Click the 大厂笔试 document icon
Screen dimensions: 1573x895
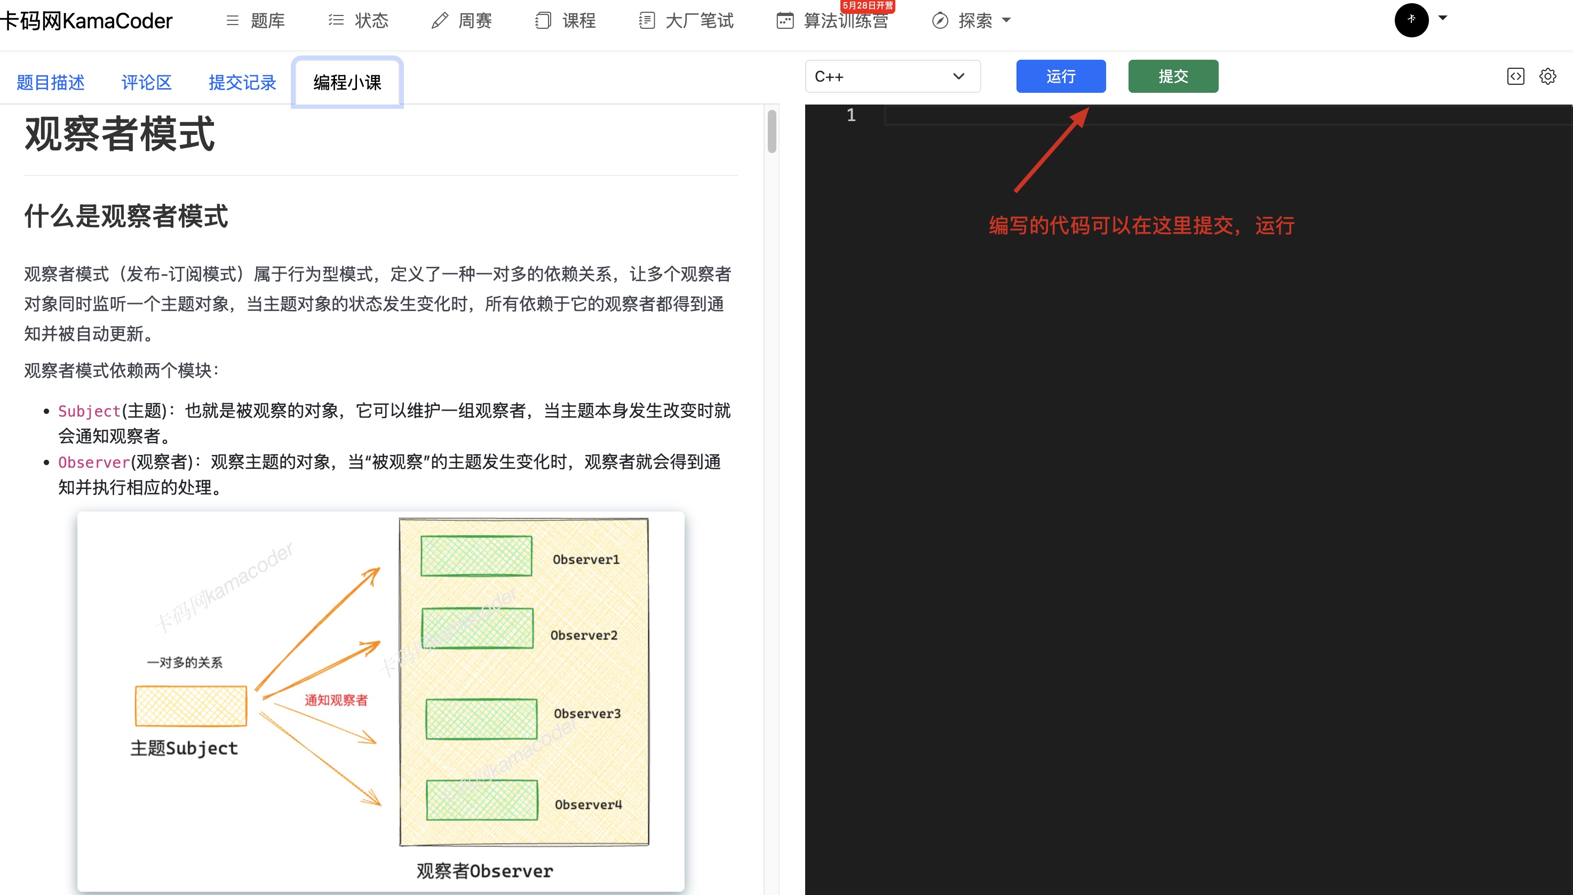click(x=646, y=21)
